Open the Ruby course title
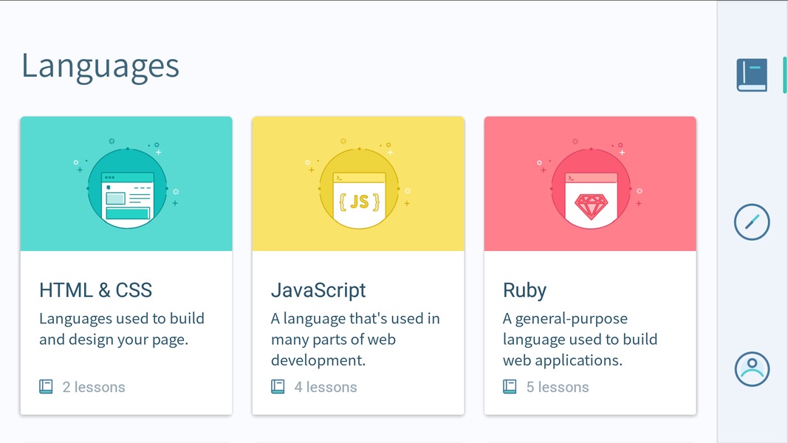The width and height of the screenshot is (788, 443). click(x=524, y=290)
